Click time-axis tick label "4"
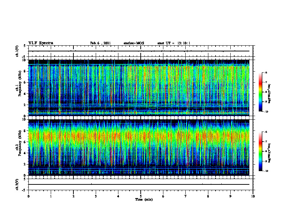Viewport: 285px width, 220px height. 118,196
